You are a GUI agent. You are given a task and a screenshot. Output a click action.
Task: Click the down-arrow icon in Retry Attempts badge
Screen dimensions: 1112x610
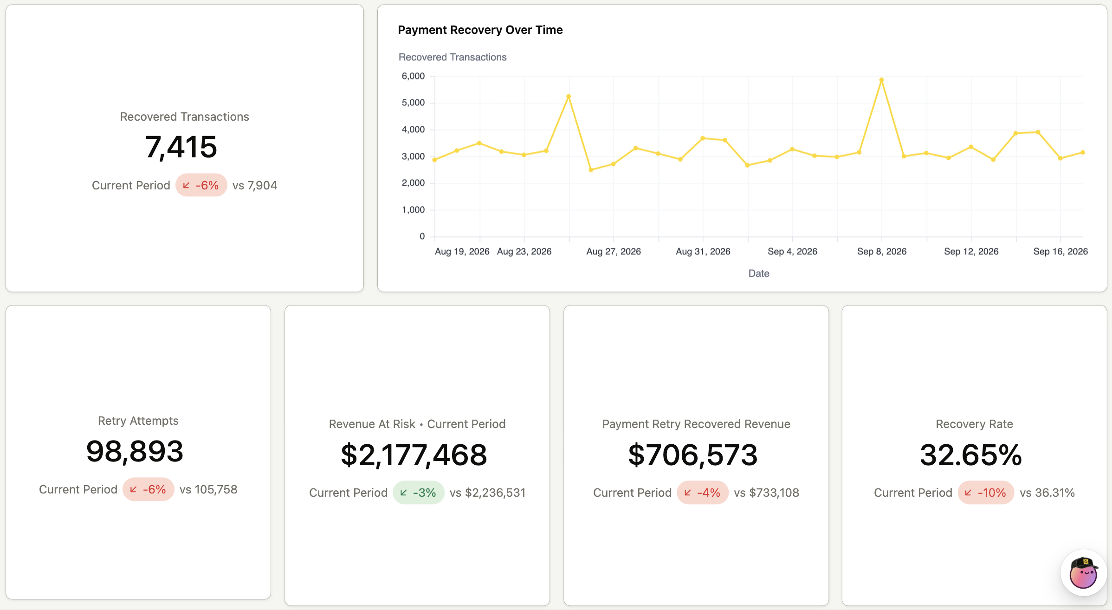(133, 489)
